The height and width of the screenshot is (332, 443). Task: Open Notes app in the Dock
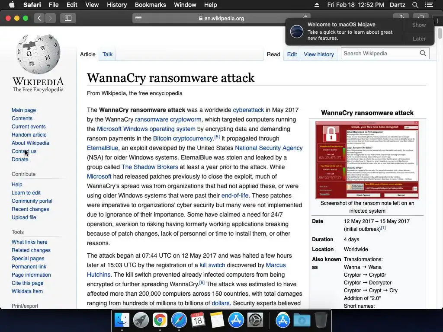tap(217, 320)
